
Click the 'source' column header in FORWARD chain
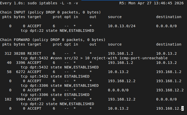click(x=115, y=44)
